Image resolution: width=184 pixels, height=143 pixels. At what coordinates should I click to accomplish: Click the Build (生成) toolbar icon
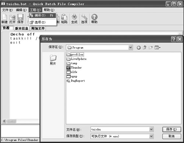pyautogui.click(x=74, y=19)
